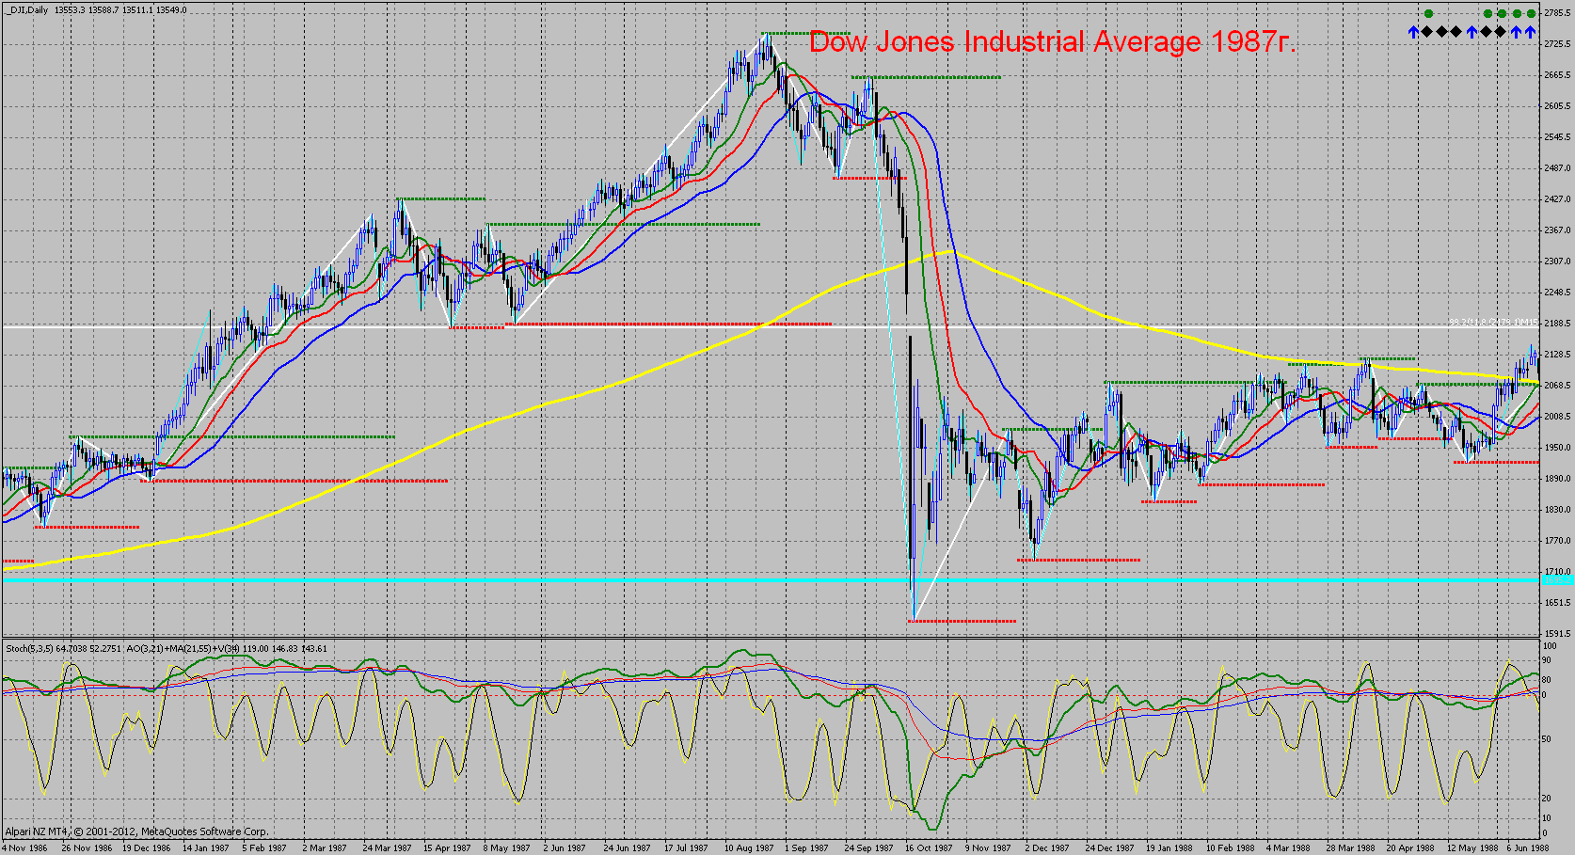Click the leftmost green dot indicator

[x=1428, y=14]
